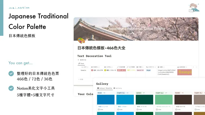The height and width of the screenshot is (115, 205).
Task: Check like on the 薄藍 うすあい card
Action: click(118, 110)
